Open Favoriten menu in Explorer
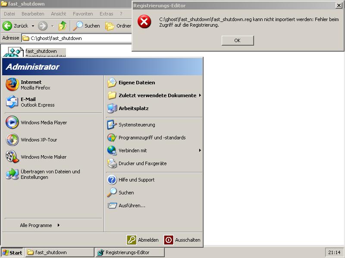345x258 pixels. point(83,14)
